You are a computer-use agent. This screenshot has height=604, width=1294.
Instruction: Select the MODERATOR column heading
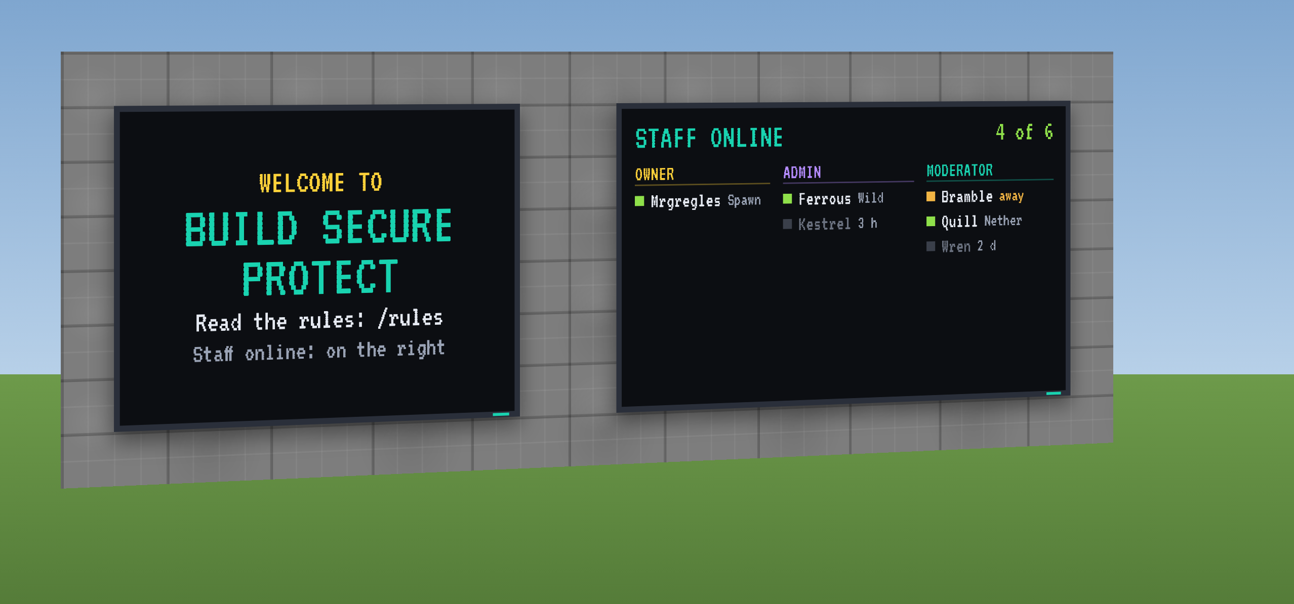[x=960, y=170]
